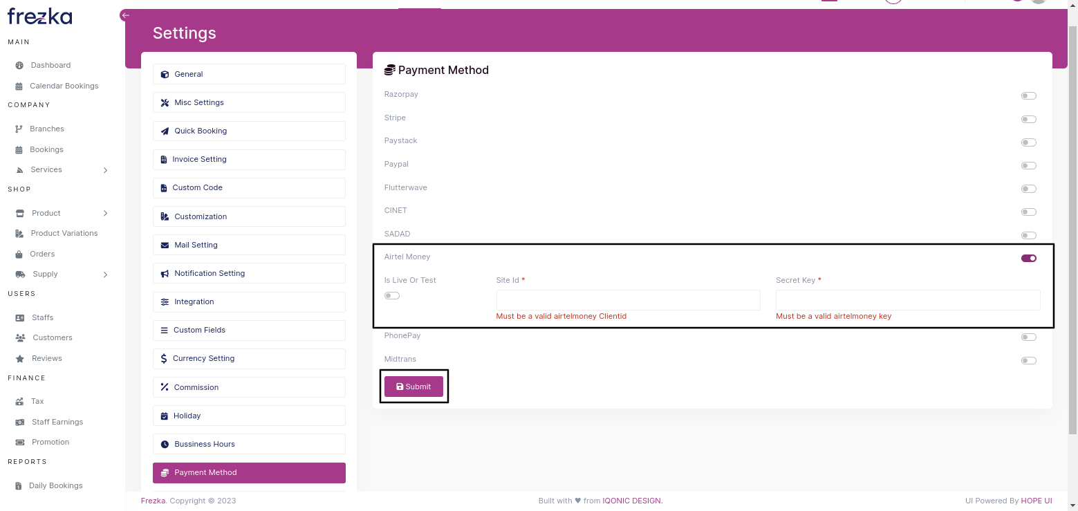The height and width of the screenshot is (511, 1078).
Task: Click the Calendar Bookings icon
Action: point(19,86)
